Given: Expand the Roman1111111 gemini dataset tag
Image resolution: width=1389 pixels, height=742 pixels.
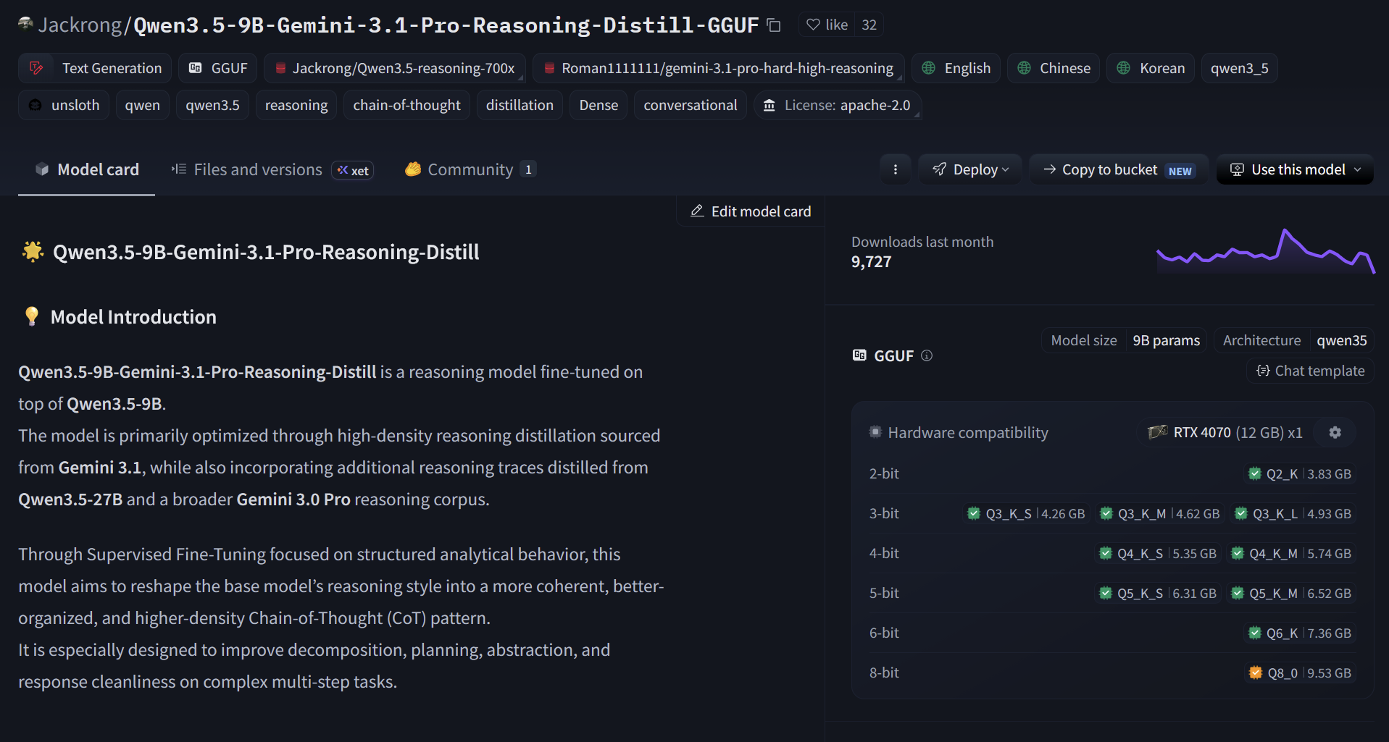Looking at the screenshot, I should [x=719, y=68].
